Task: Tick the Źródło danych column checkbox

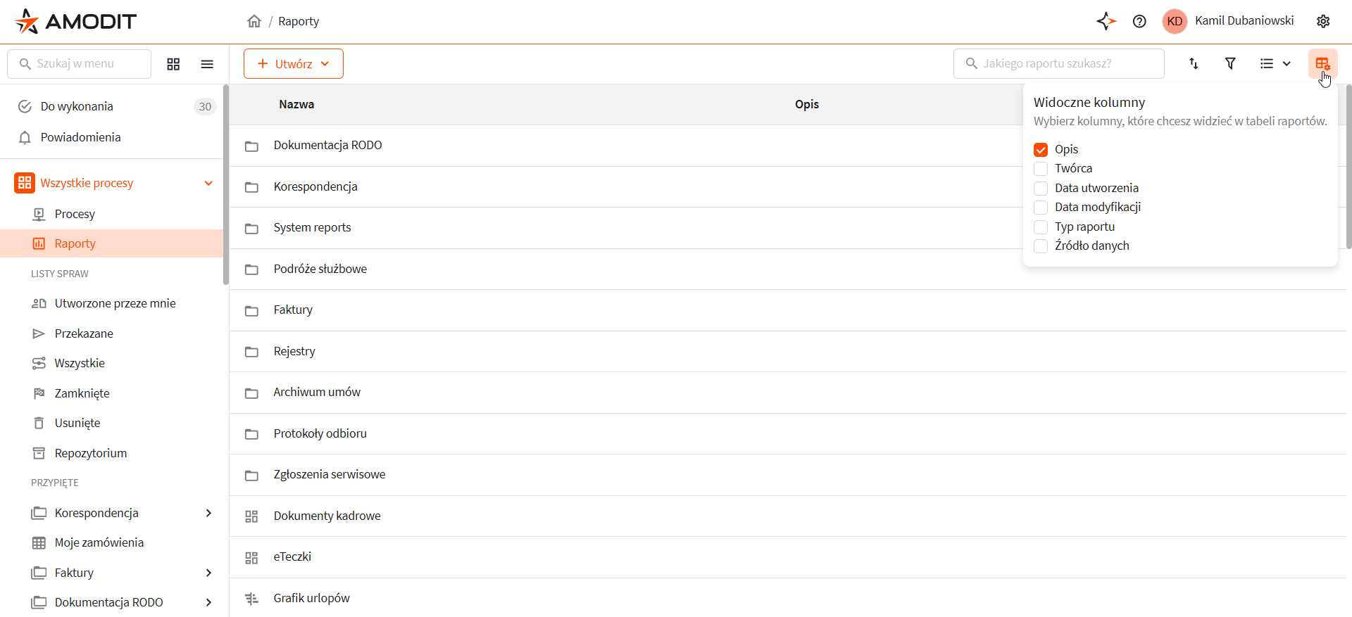Action: 1041,246
